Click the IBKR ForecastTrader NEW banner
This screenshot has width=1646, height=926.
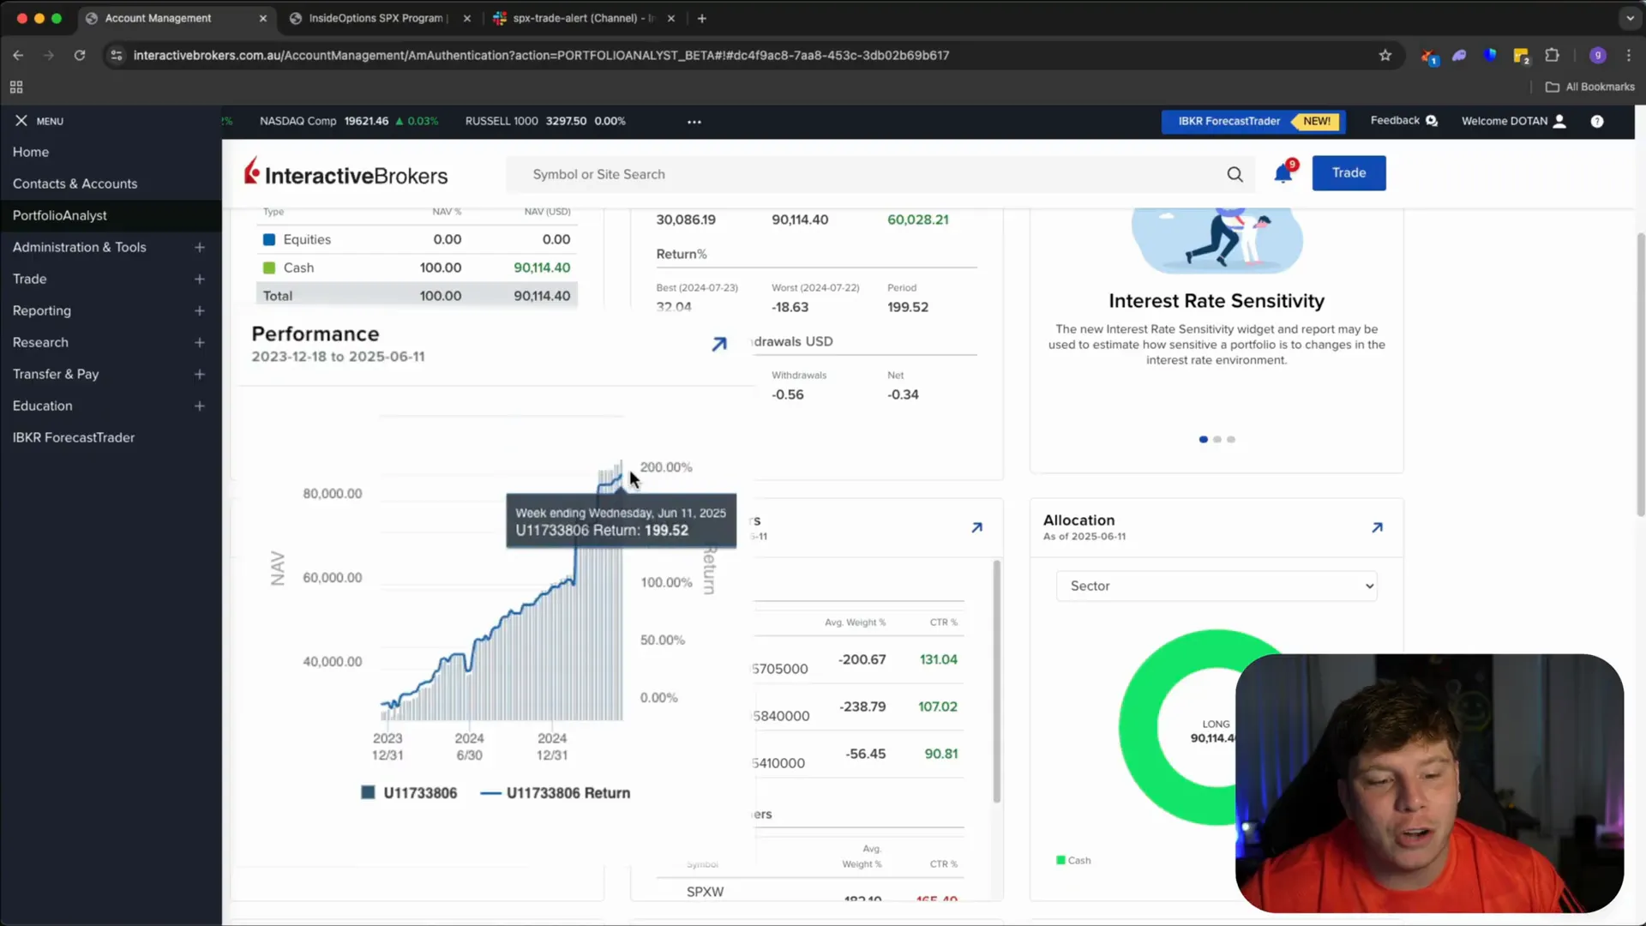1253,122
